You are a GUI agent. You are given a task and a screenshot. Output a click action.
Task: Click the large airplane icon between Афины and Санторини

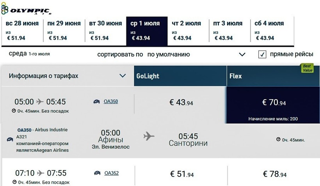click(149, 136)
